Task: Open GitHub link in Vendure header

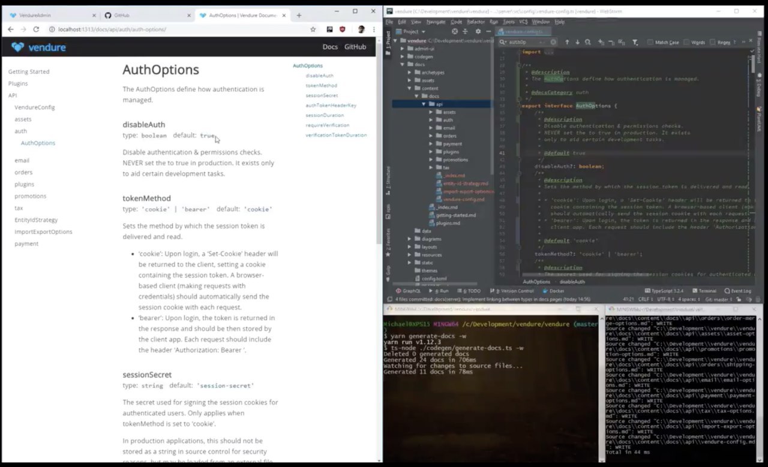Action: (355, 47)
